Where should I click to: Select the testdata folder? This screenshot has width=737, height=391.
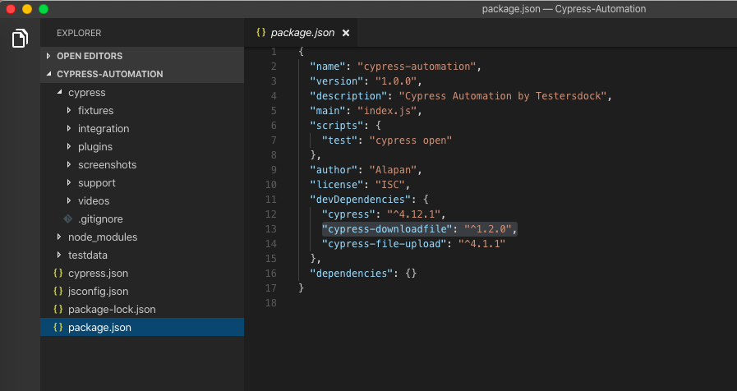(x=142, y=255)
